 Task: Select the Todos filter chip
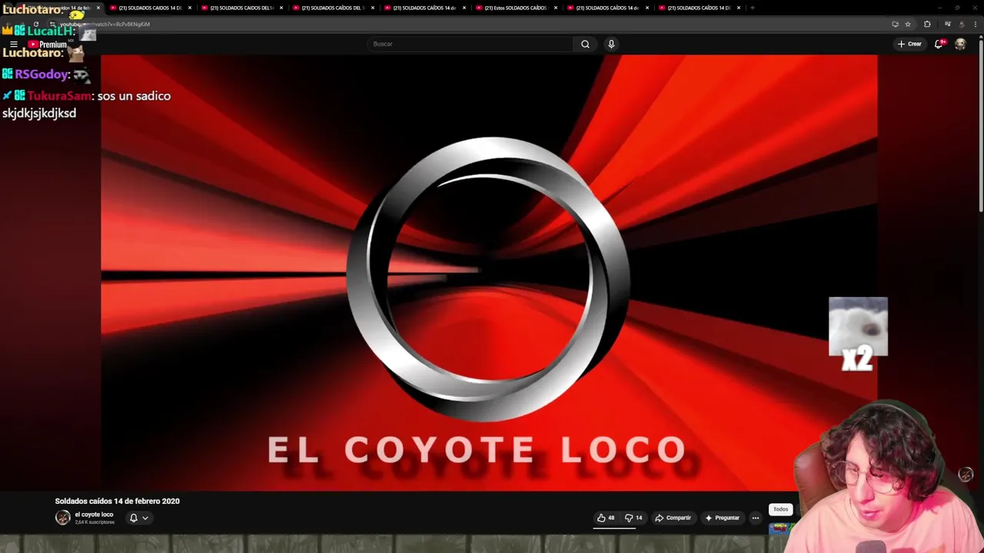point(780,509)
